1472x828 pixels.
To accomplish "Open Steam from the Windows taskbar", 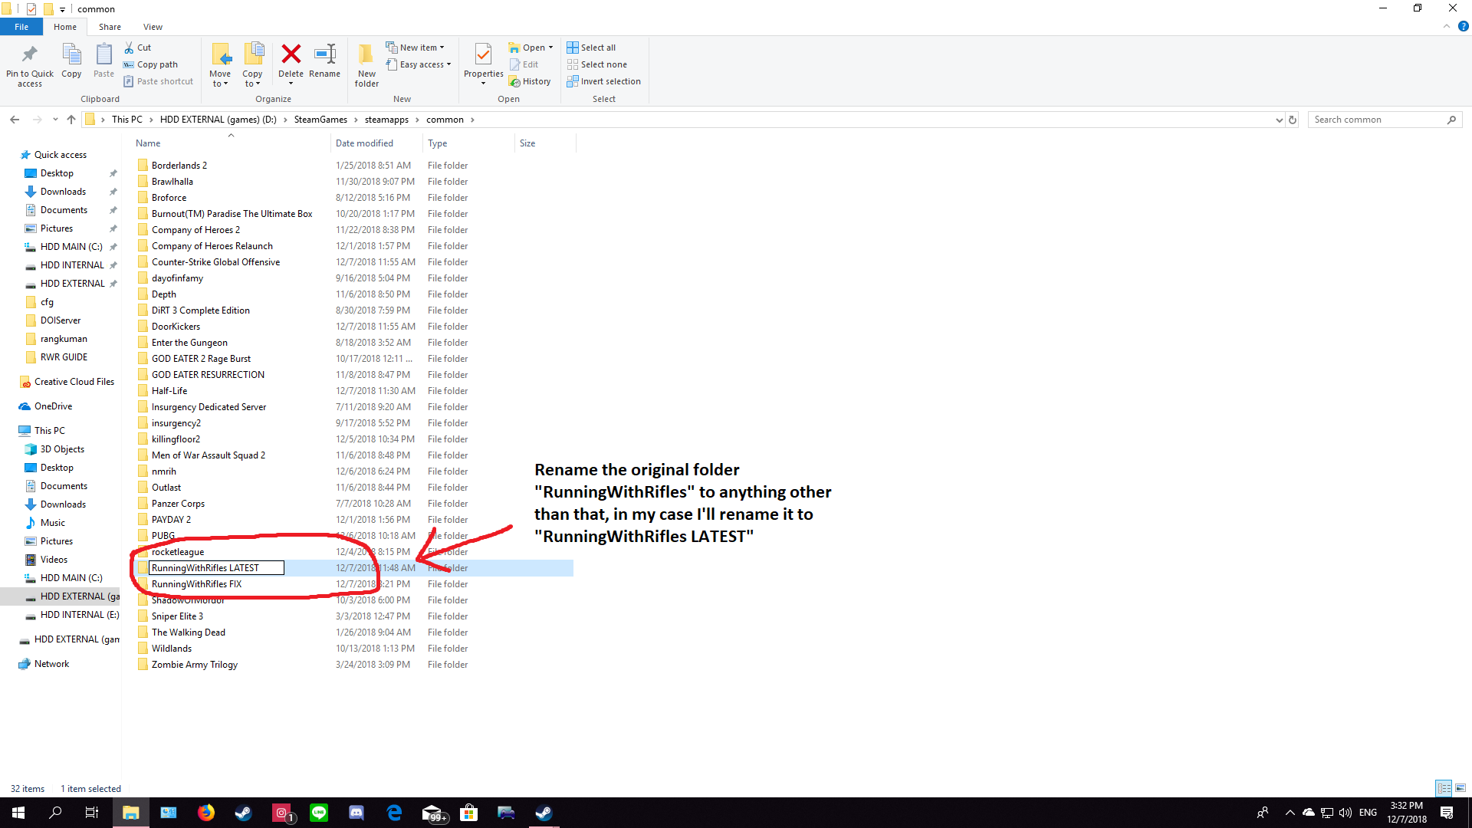I will coord(244,813).
